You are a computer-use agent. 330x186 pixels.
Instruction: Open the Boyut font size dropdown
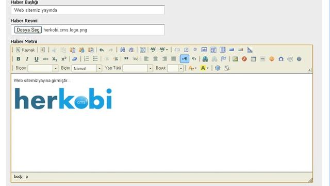point(175,68)
